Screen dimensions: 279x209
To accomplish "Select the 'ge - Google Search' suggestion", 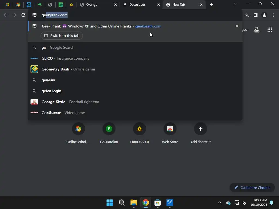I will (x=135, y=47).
